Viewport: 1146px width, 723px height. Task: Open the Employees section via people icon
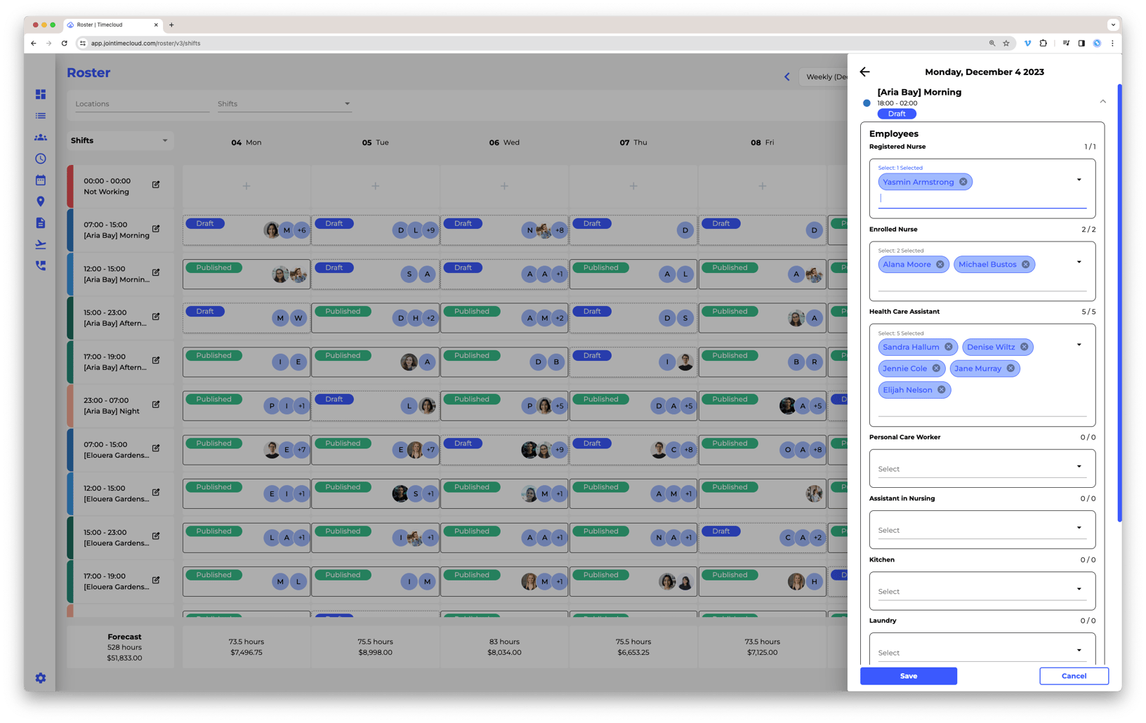[40, 138]
